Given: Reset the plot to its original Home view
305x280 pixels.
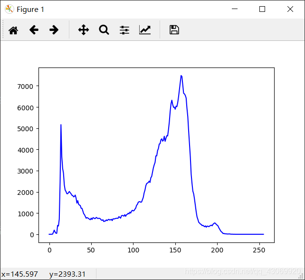Looking at the screenshot, I should click(13, 30).
